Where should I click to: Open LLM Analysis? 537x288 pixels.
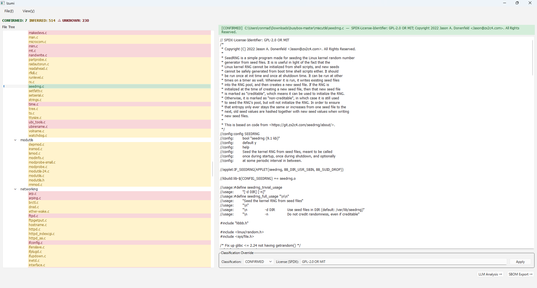pos(490,274)
